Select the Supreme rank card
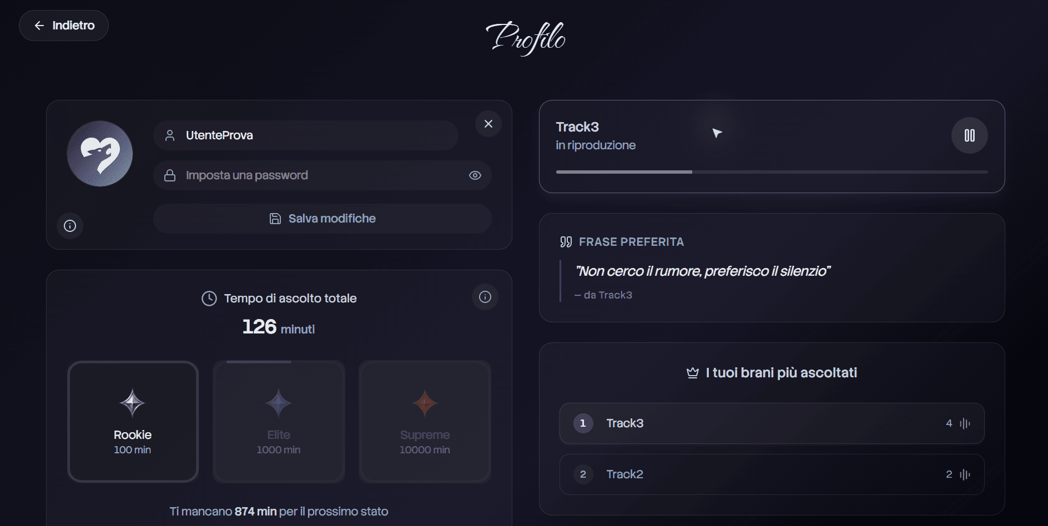Image resolution: width=1048 pixels, height=526 pixels. pos(425,422)
